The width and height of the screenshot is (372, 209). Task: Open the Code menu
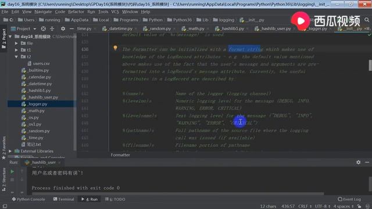click(60, 12)
